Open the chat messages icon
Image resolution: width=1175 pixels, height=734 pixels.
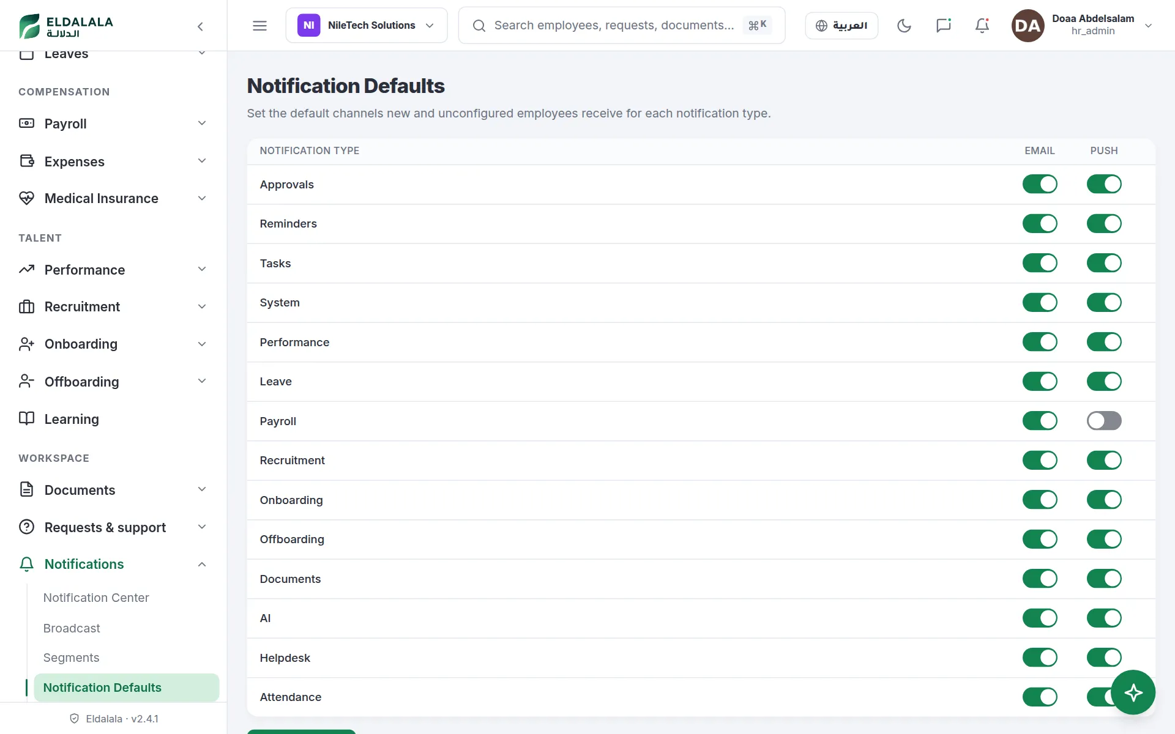tap(943, 26)
